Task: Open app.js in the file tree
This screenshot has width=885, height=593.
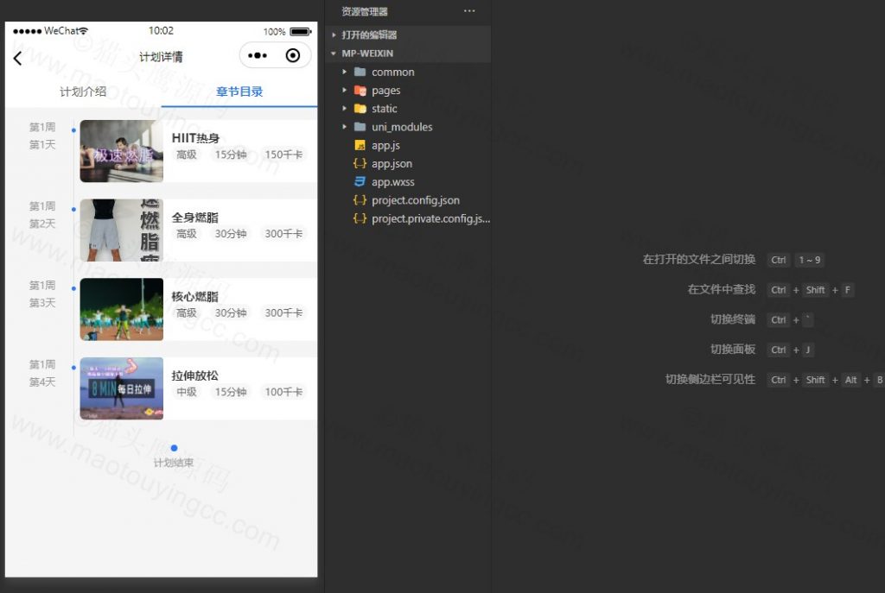Action: pos(385,145)
